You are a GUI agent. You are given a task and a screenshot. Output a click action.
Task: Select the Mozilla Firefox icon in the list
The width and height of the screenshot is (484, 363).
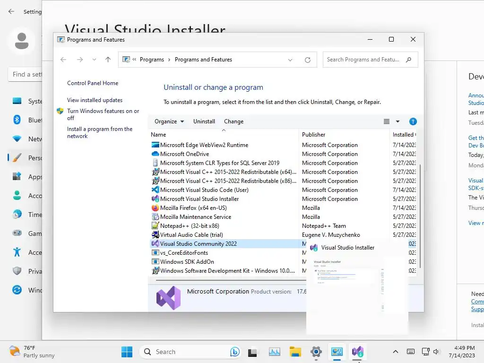(155, 208)
